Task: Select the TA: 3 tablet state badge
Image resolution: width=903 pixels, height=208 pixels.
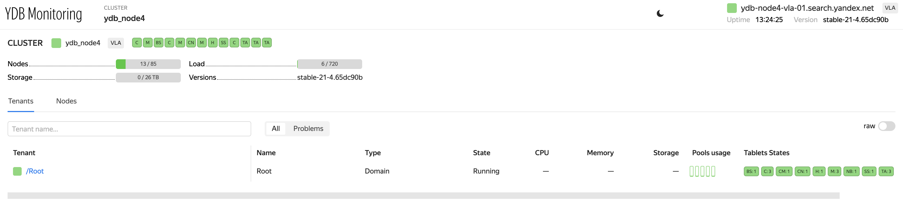Action: pos(886,171)
